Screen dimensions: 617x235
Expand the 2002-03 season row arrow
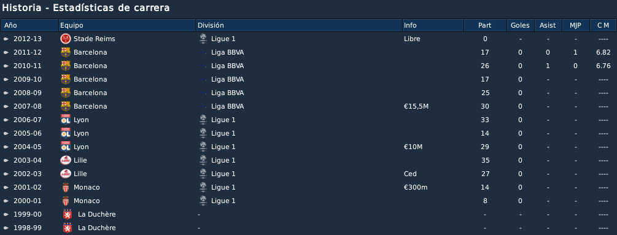(6, 174)
